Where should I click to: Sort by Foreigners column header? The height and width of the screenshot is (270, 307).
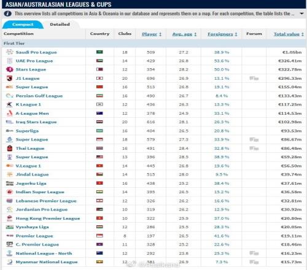coord(222,34)
